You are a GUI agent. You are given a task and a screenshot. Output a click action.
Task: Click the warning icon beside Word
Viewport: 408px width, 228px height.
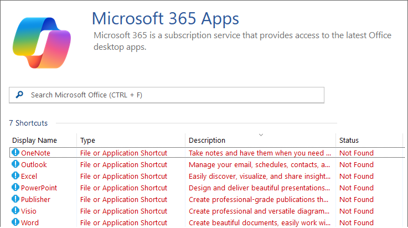(x=16, y=222)
